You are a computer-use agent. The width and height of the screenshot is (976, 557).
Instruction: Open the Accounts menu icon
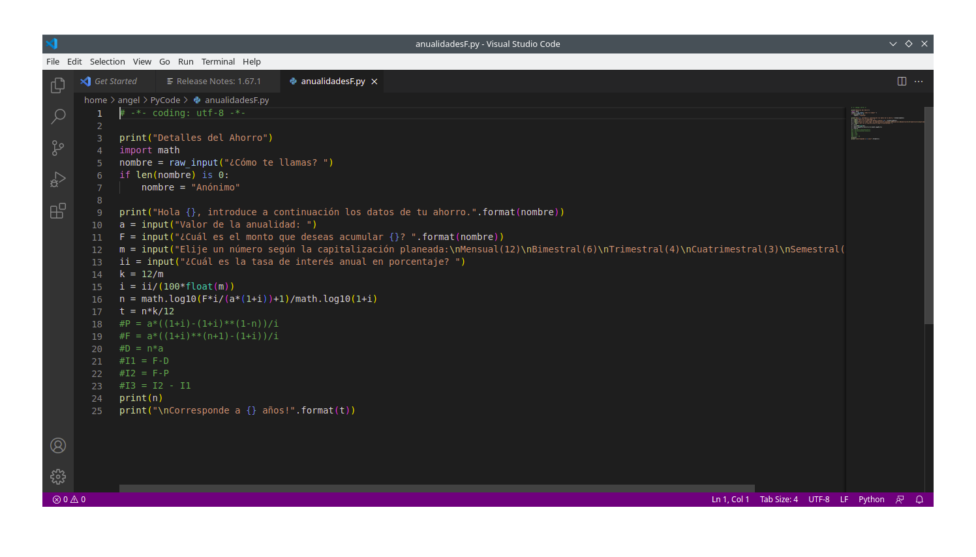(x=58, y=445)
